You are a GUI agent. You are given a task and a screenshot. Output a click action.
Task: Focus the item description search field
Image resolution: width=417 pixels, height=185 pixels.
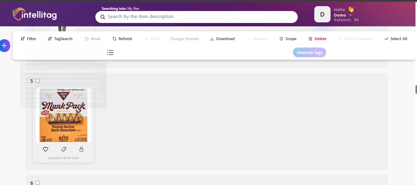[197, 17]
